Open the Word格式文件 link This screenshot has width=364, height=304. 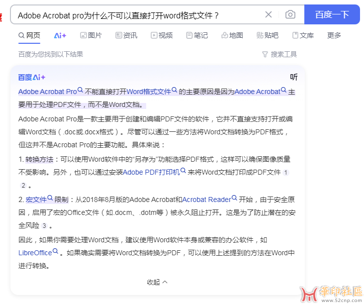(x=149, y=92)
